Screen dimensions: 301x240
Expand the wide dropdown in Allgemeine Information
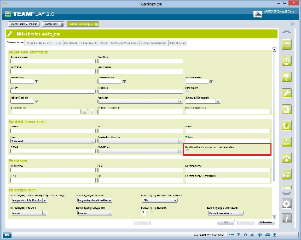tap(140, 101)
